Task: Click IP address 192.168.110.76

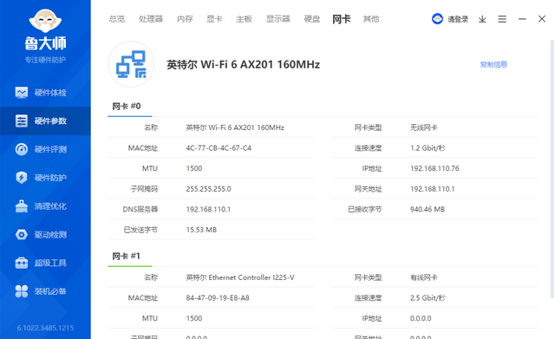Action: pos(434,168)
